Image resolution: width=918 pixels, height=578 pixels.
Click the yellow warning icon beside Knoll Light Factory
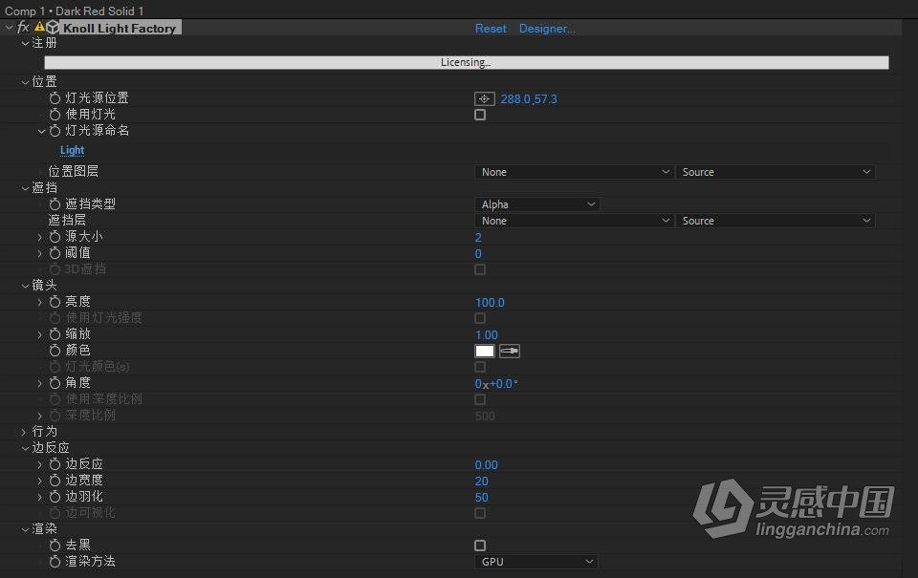click(x=39, y=27)
